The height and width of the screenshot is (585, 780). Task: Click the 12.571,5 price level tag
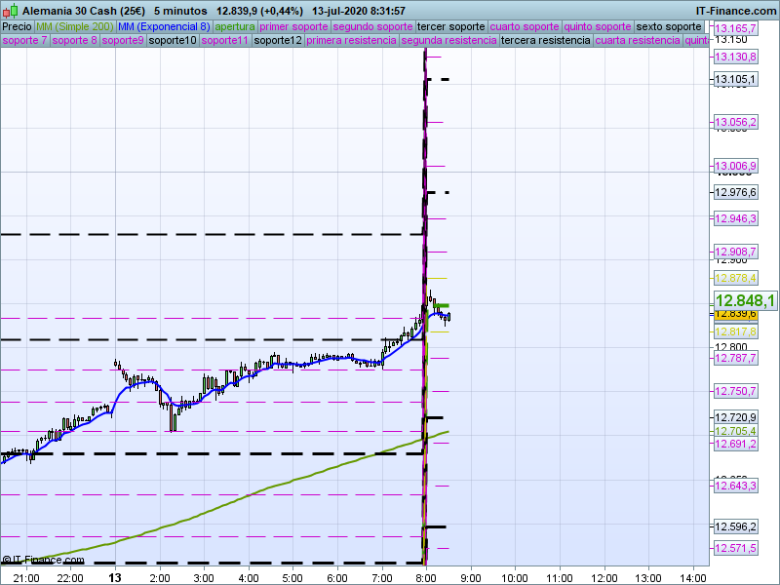735,548
